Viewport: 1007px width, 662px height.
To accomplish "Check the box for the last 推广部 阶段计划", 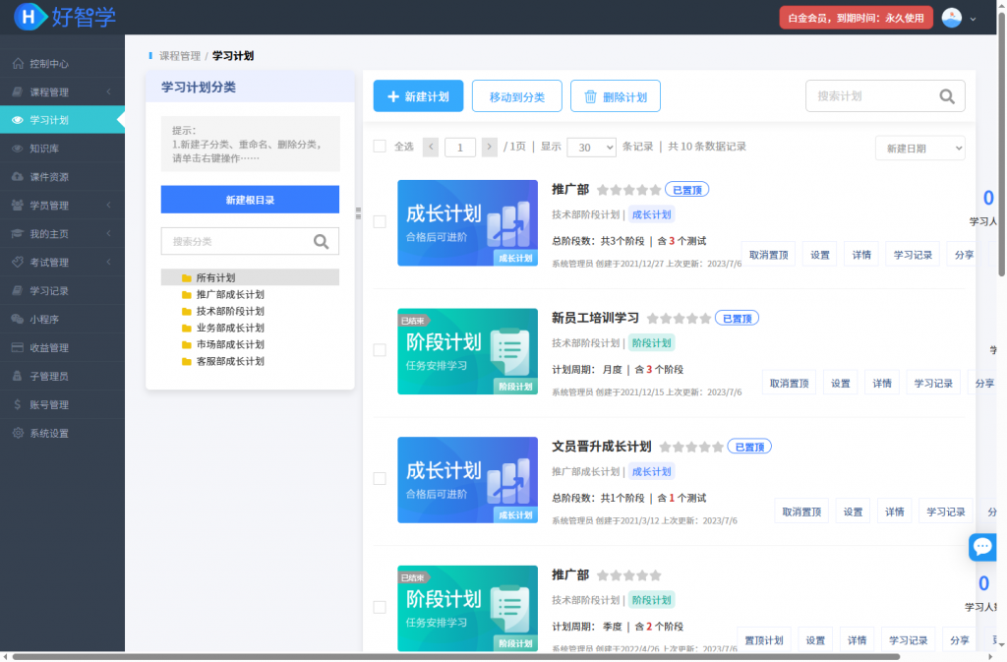I will point(380,608).
